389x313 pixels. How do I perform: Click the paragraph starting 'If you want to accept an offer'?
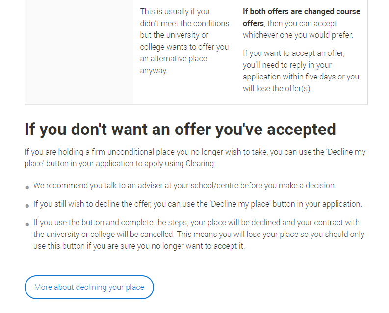click(301, 71)
